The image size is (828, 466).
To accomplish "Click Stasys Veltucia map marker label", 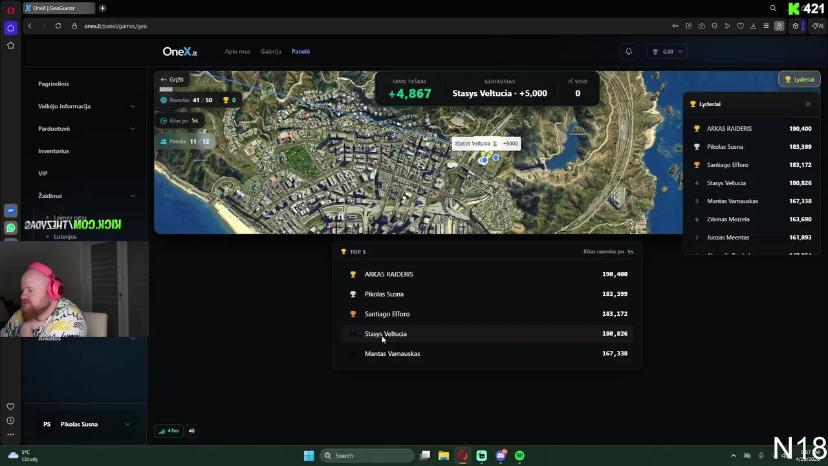I will (486, 144).
